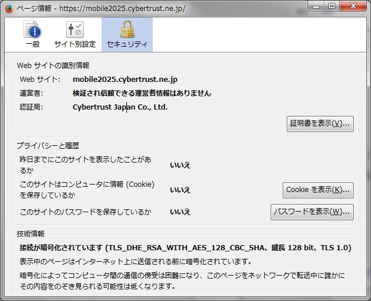This screenshot has height=301, width=371.
Task: Select website name mobile2025.cybertrust.ne.jp
Action: click(125, 80)
